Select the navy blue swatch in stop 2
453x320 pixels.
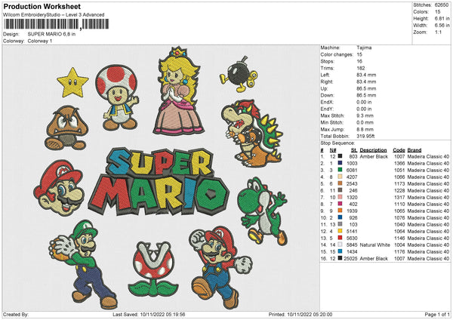tap(340, 163)
